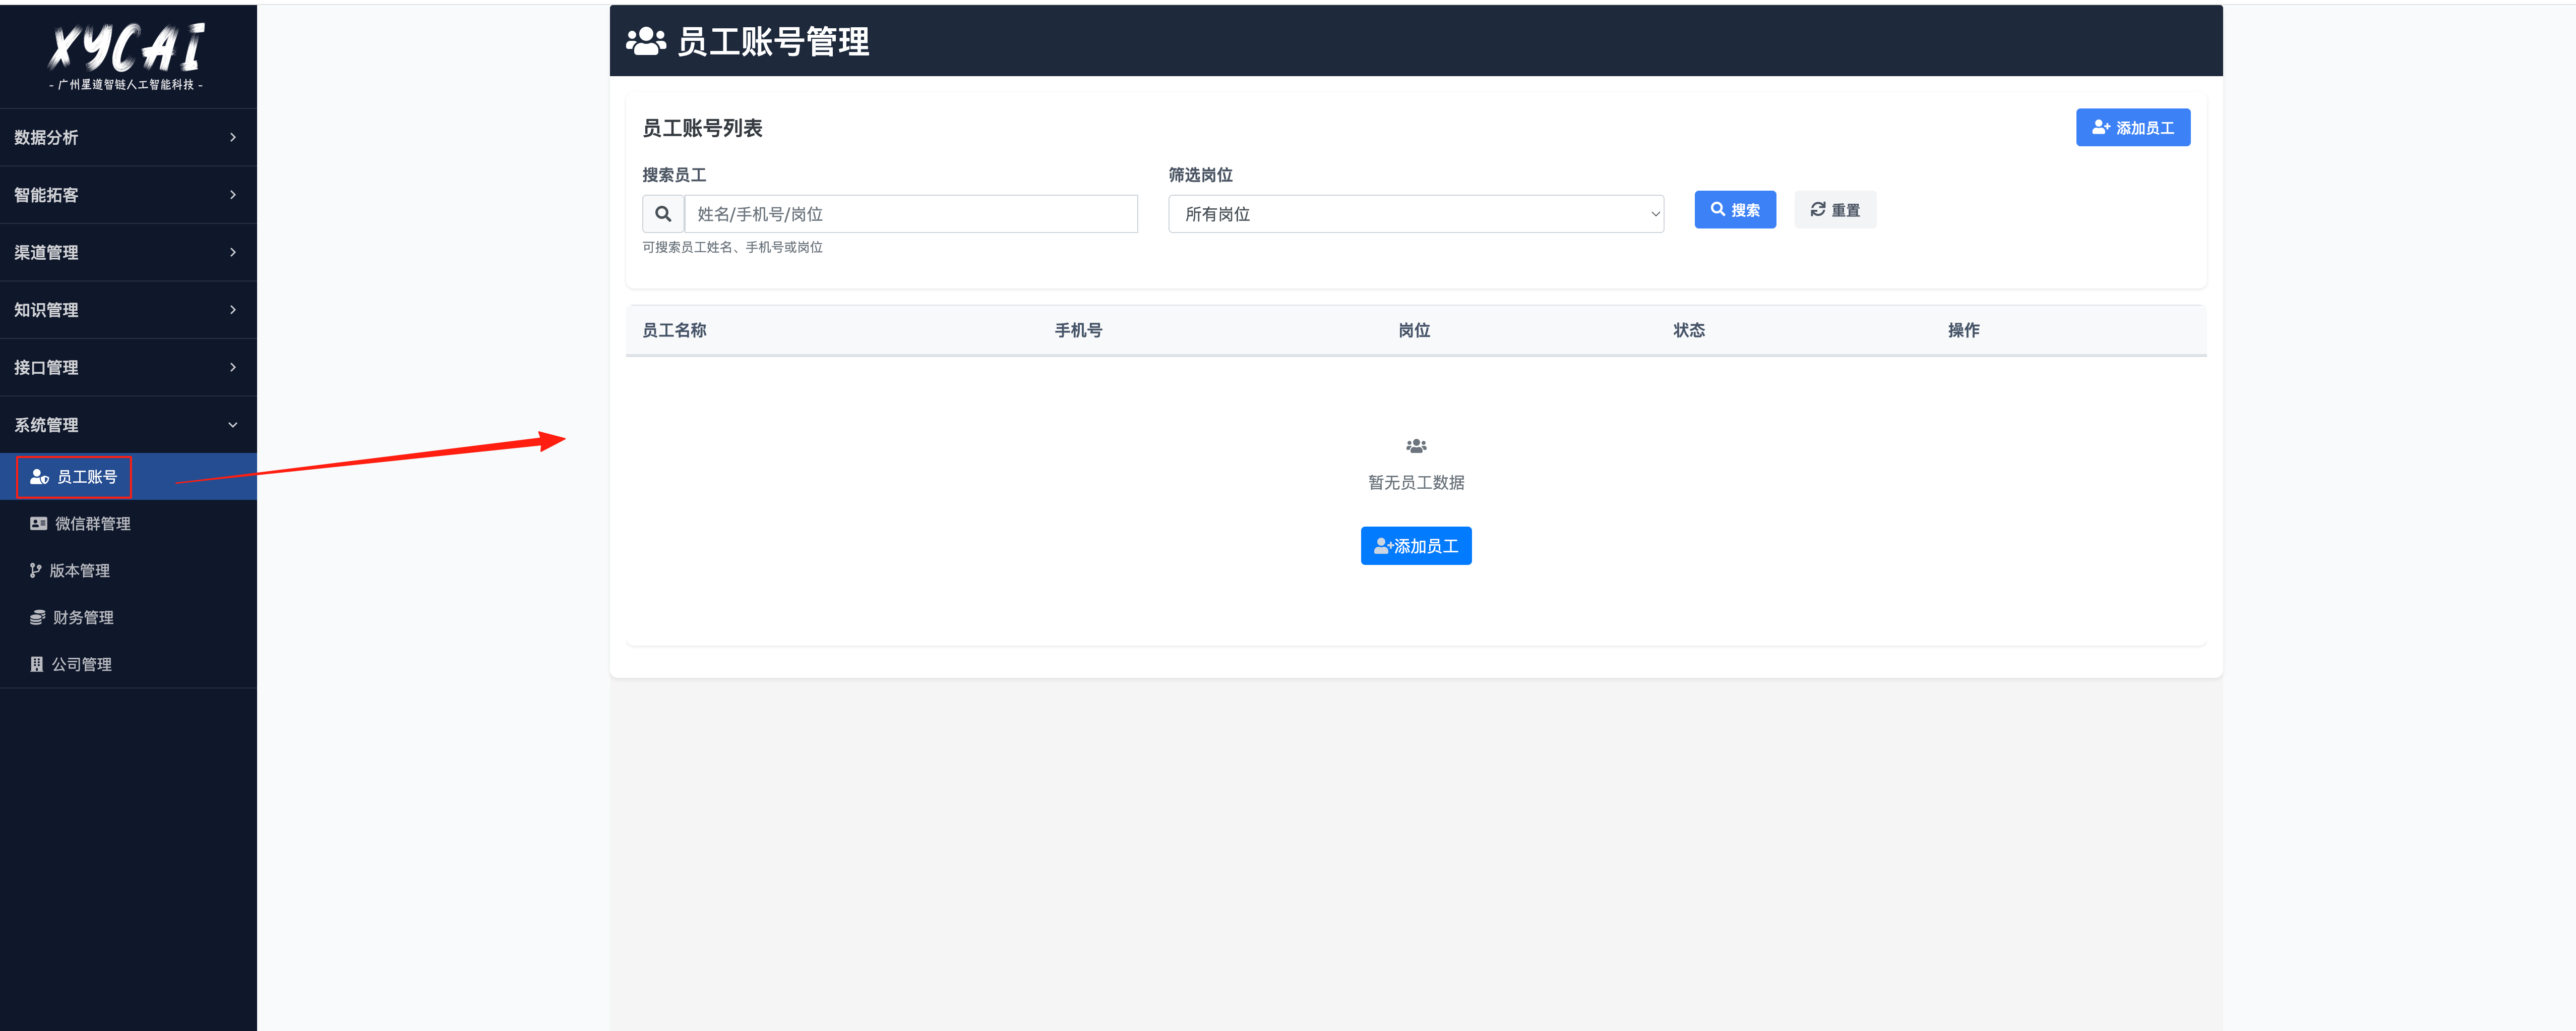
Task: Go to 版本管理 page
Action: coord(128,570)
